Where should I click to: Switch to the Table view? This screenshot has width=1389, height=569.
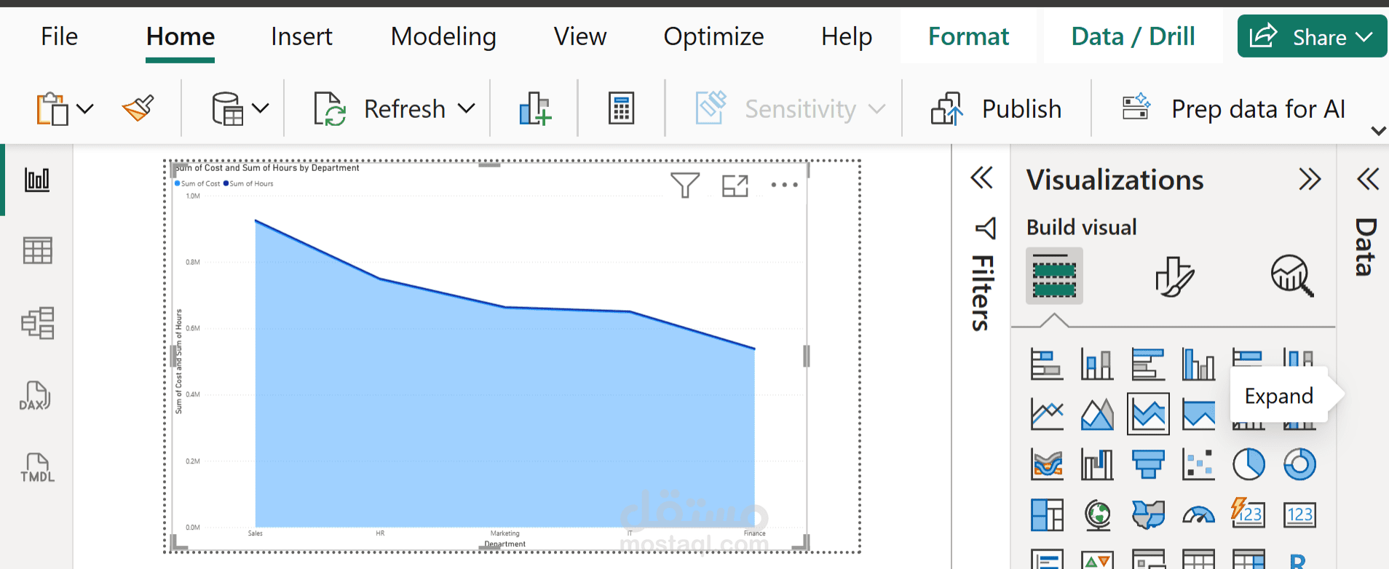pos(37,251)
